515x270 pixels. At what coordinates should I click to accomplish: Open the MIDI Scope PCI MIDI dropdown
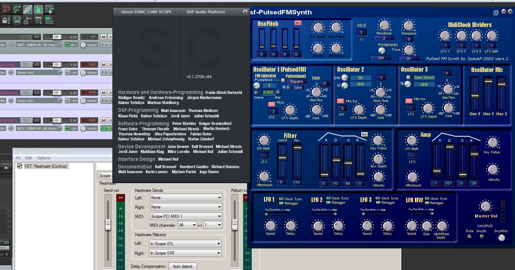pyautogui.click(x=186, y=216)
